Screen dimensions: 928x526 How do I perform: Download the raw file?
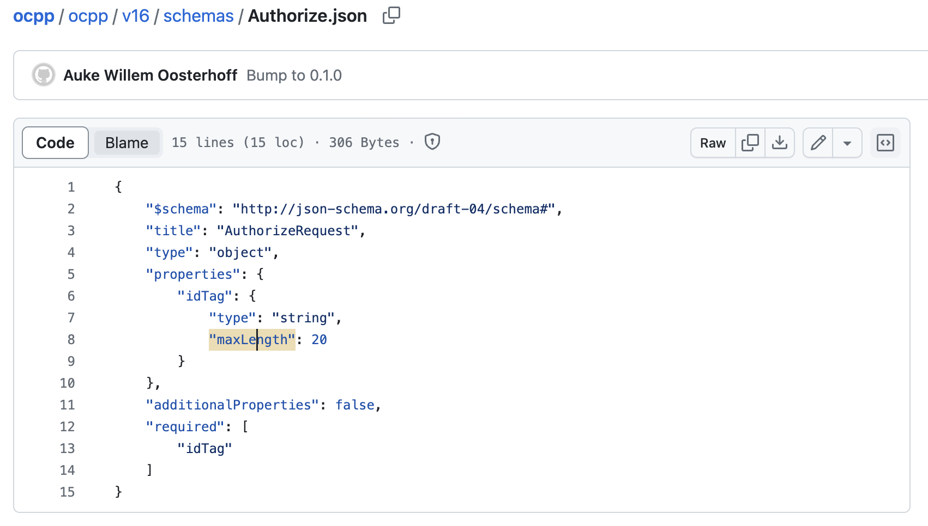(x=780, y=143)
